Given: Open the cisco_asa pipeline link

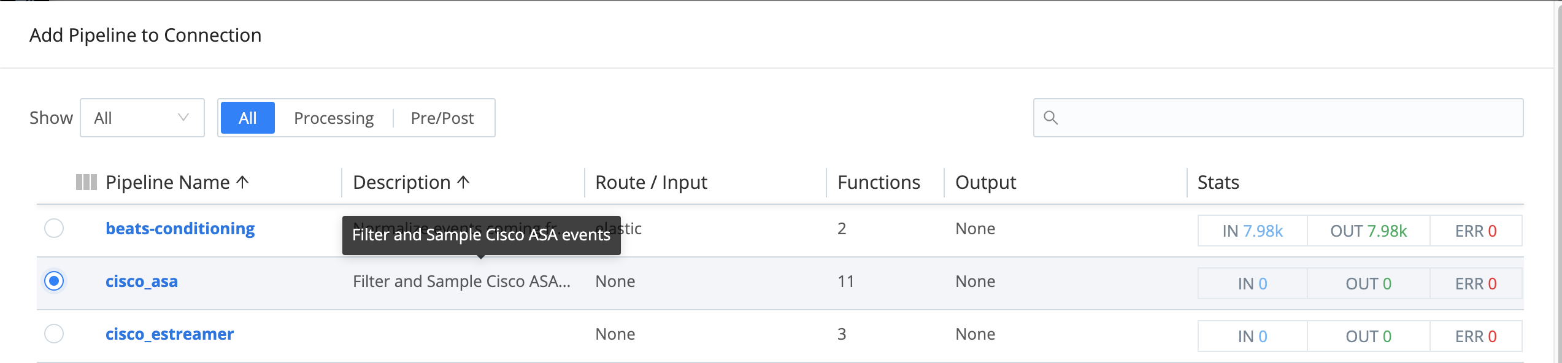Looking at the screenshot, I should pos(141,281).
